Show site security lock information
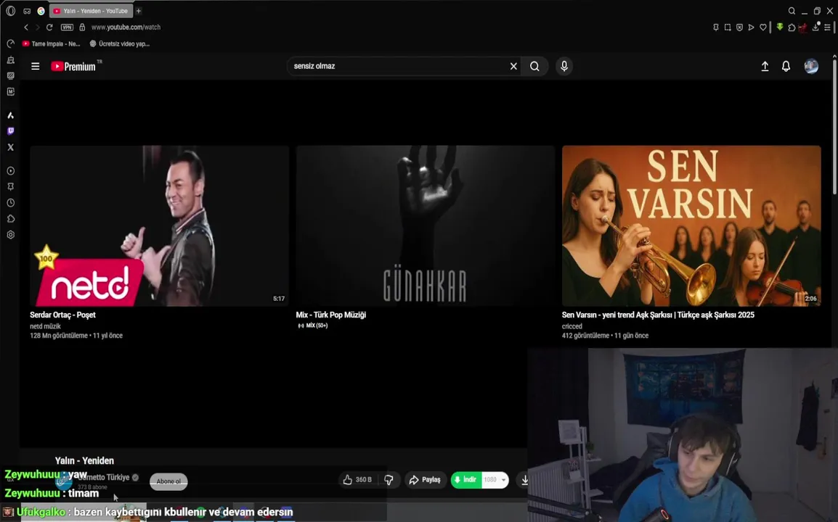838x522 pixels. pos(82,28)
